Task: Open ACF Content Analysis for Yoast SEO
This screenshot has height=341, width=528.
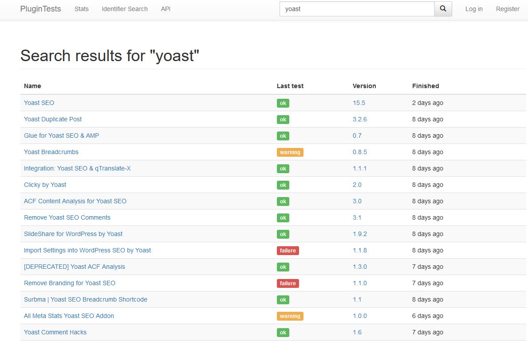Action: (75, 201)
